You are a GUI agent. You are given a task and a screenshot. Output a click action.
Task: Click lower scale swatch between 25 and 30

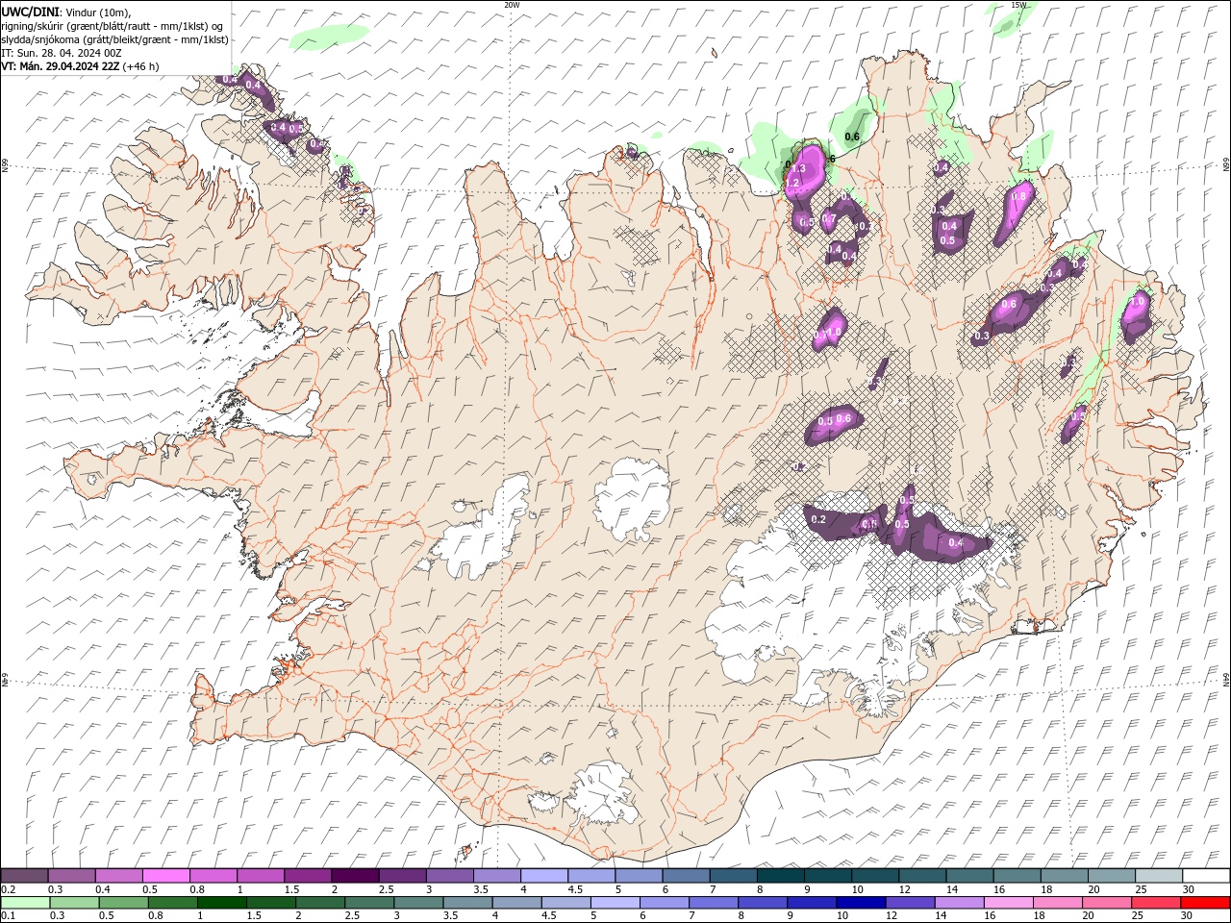(1157, 903)
